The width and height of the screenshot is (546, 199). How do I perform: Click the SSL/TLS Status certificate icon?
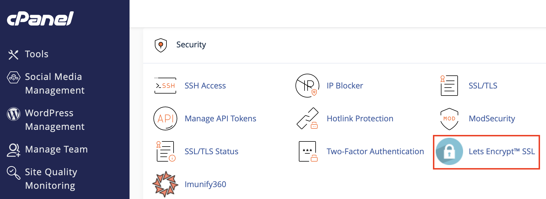point(166,151)
